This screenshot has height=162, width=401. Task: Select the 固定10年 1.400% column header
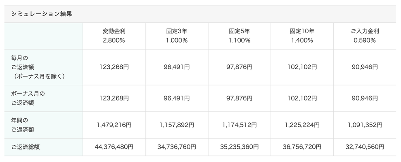coord(302,36)
